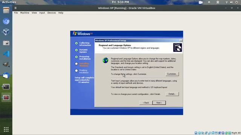Open the File menu
Viewport: 241px width, 135px height.
(x=16, y=13)
